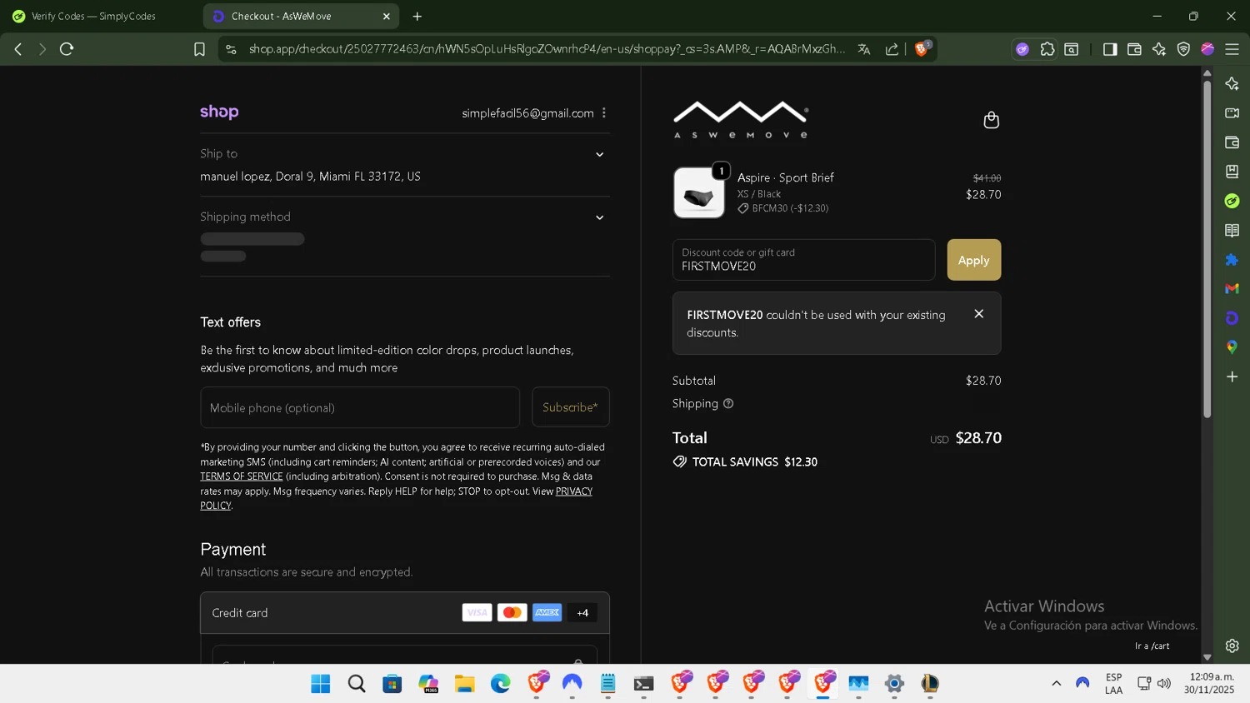Toggle the browser sidebar panel icon
Screen dimensions: 1250x703
(1109, 49)
